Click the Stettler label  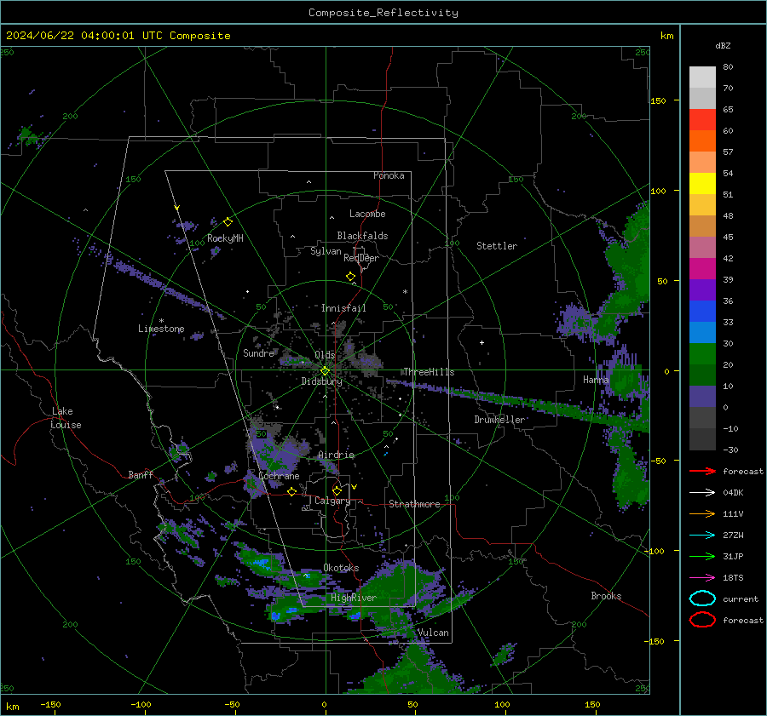[497, 246]
